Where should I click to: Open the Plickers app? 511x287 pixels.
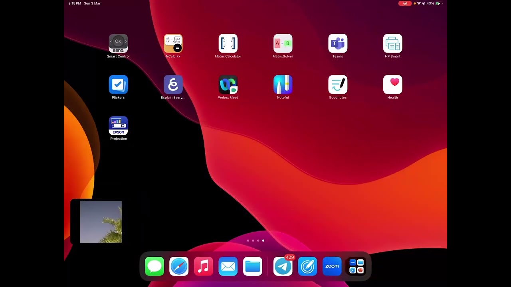click(118, 85)
